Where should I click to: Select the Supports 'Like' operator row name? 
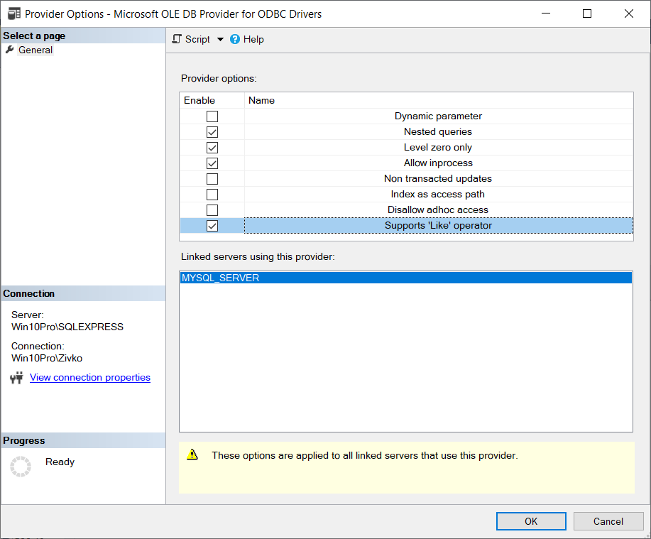439,226
